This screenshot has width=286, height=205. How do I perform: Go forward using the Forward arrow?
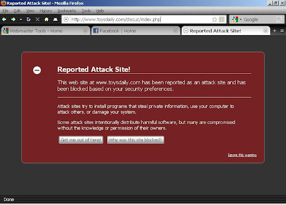[x=13, y=19]
